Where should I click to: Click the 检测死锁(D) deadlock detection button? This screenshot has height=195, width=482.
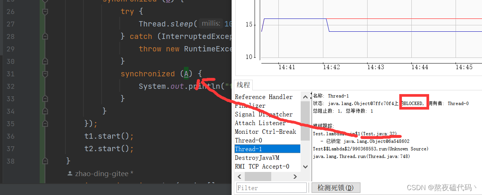coord(336,188)
